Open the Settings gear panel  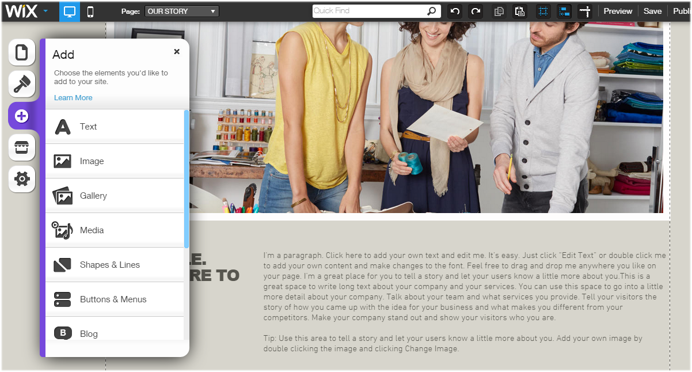pos(21,179)
